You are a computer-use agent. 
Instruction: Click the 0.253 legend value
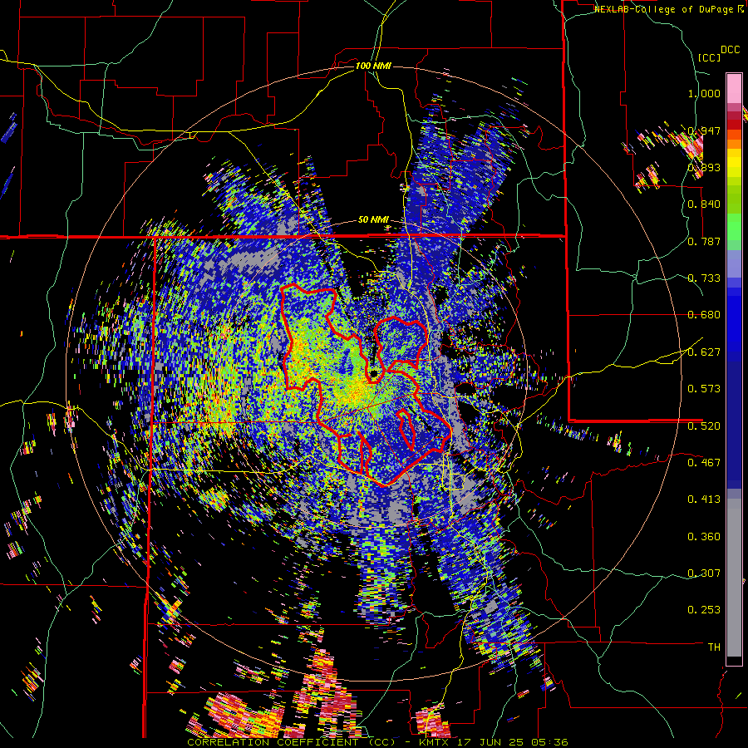point(704,610)
